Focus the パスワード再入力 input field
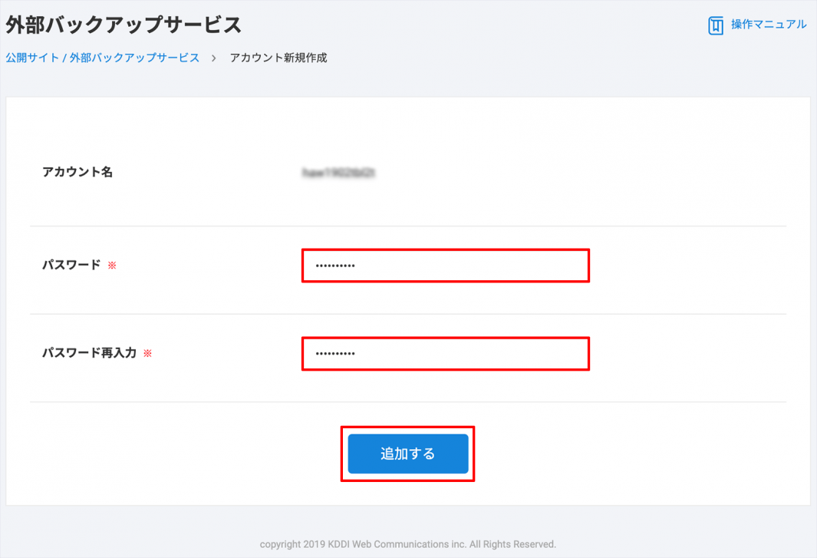Image resolution: width=817 pixels, height=558 pixels. (460, 354)
